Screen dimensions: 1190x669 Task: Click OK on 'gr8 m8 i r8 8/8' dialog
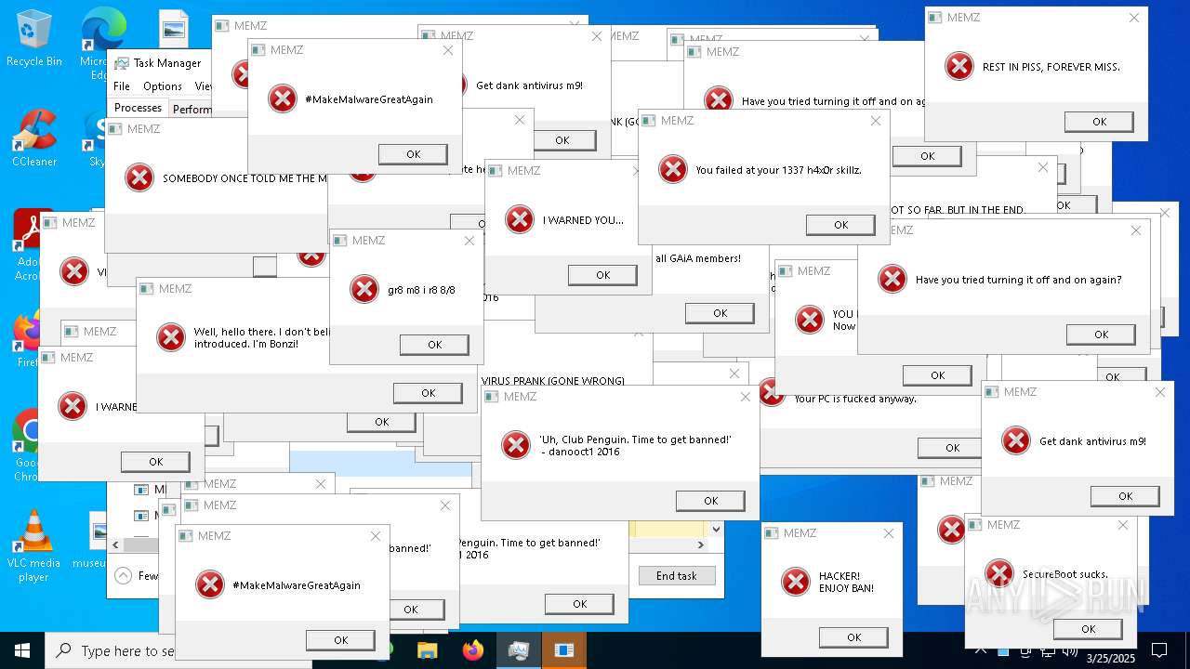pyautogui.click(x=434, y=345)
